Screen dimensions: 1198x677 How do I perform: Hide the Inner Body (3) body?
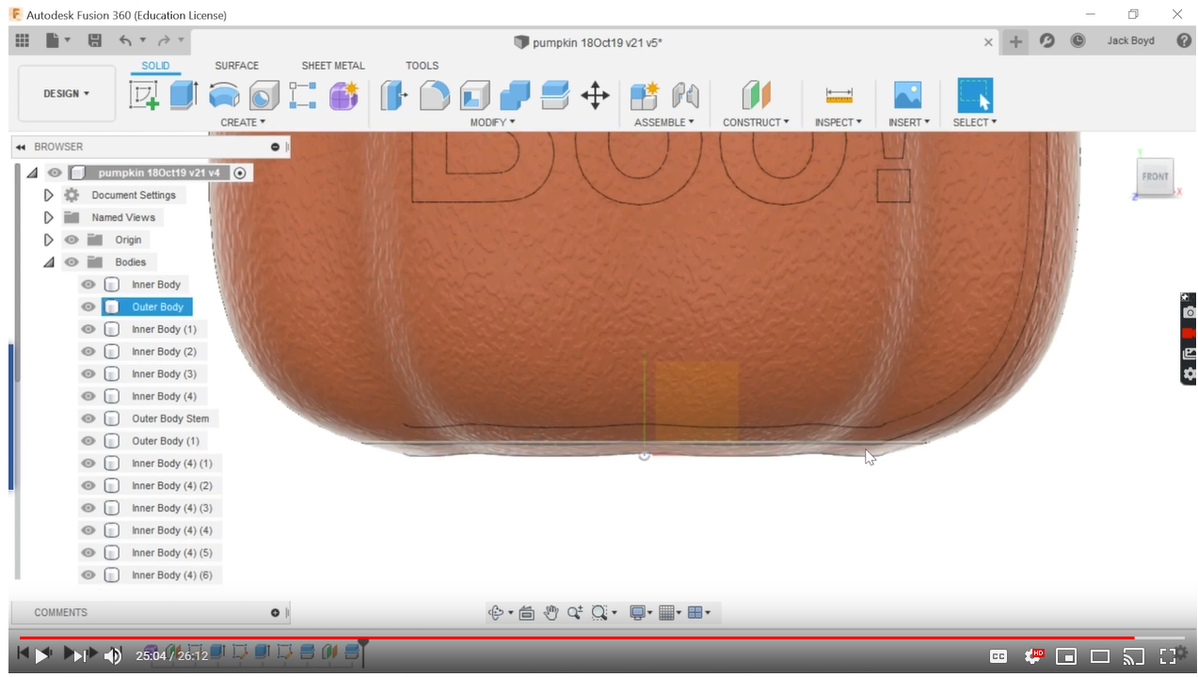88,374
